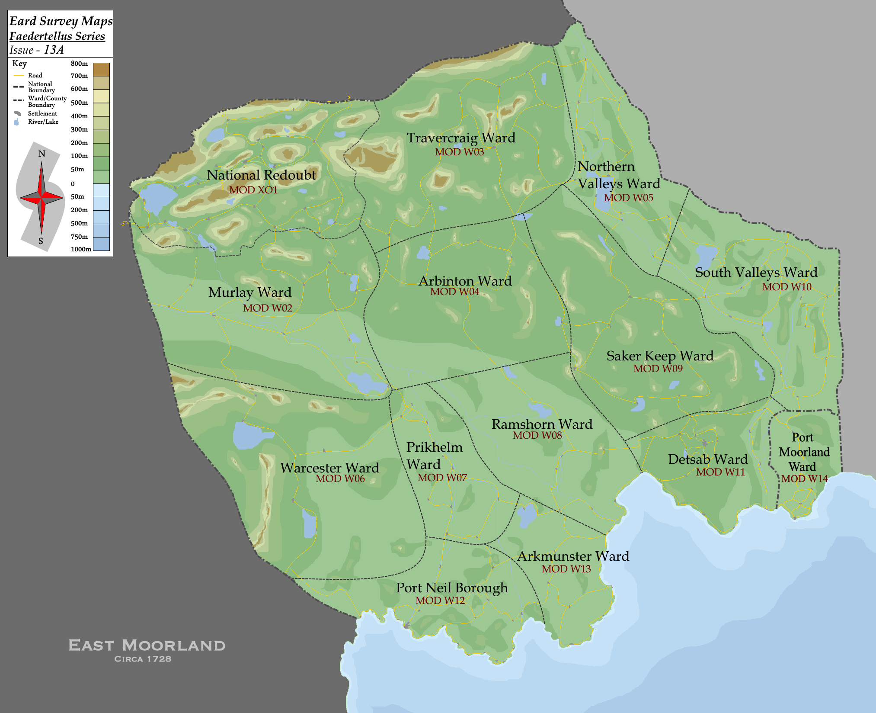The width and height of the screenshot is (876, 713).
Task: Click the Faedertellus Series underlined title
Action: click(57, 36)
